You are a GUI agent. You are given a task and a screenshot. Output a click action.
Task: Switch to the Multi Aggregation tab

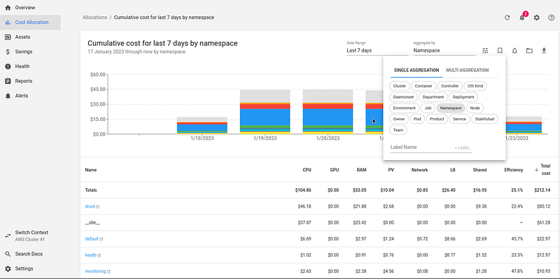click(468, 71)
